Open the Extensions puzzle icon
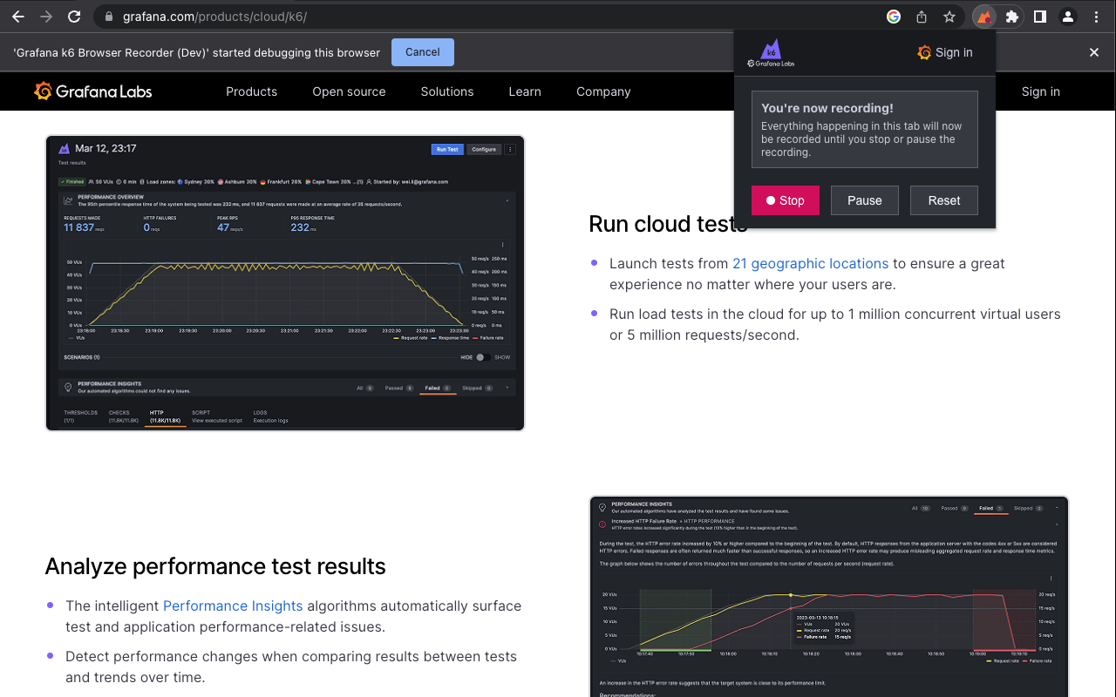Image resolution: width=1116 pixels, height=697 pixels. click(1012, 17)
